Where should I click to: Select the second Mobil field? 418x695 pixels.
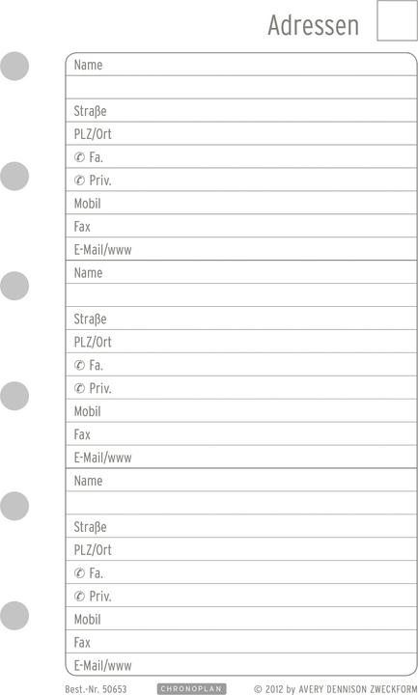[x=241, y=410]
